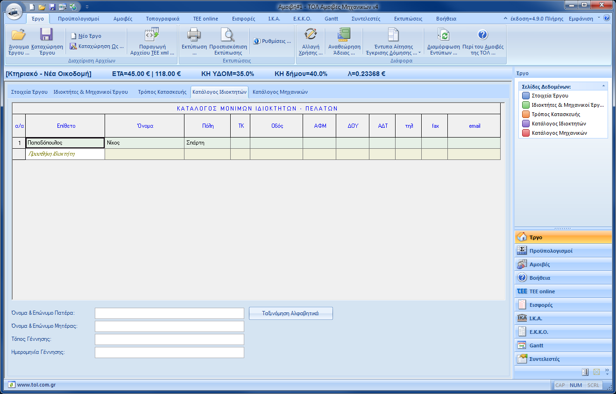Open TEE online navigation pane button
The image size is (616, 394).
[x=563, y=291]
